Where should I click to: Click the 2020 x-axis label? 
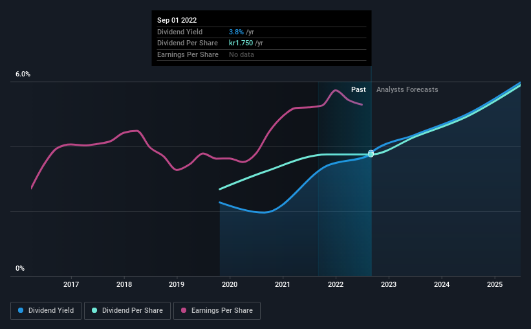pos(230,284)
